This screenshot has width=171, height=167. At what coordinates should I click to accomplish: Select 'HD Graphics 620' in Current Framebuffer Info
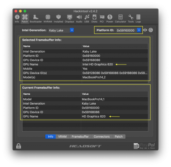(x=94, y=117)
